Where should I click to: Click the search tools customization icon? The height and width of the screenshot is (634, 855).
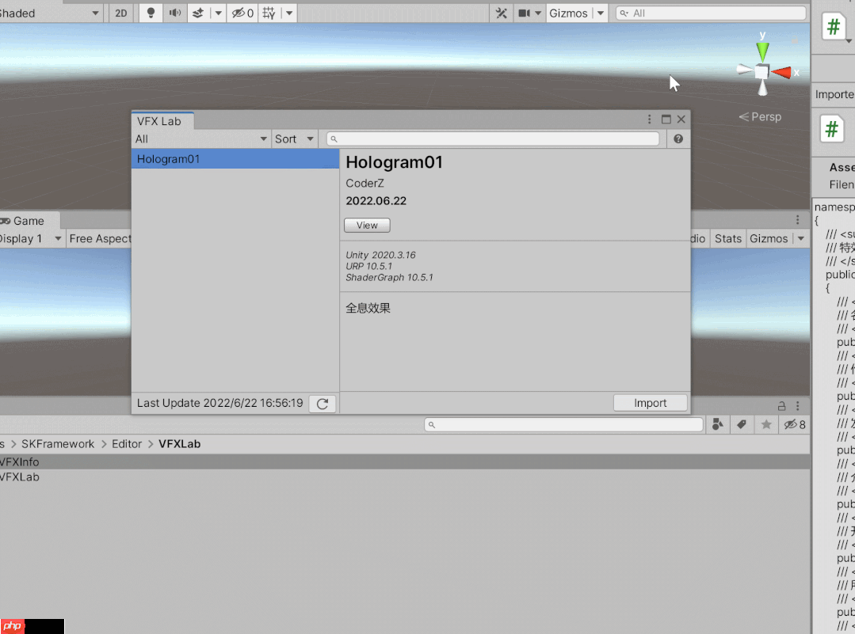pyautogui.click(x=500, y=13)
